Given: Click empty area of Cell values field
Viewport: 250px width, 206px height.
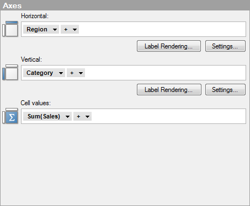Looking at the screenshot, I should click(x=168, y=116).
